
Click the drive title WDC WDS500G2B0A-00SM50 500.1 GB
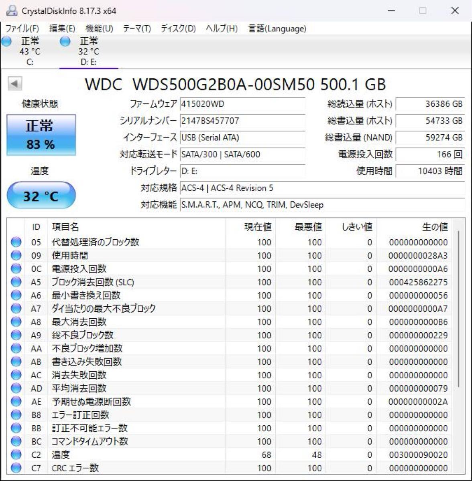[235, 84]
